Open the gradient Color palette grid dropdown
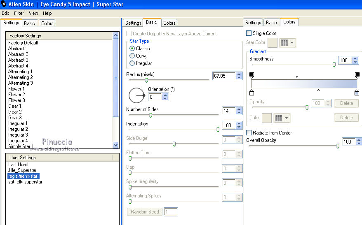 pos(282,118)
